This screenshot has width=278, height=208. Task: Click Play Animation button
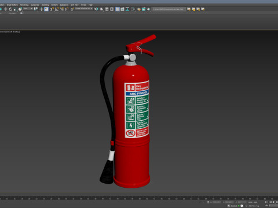(274, 202)
